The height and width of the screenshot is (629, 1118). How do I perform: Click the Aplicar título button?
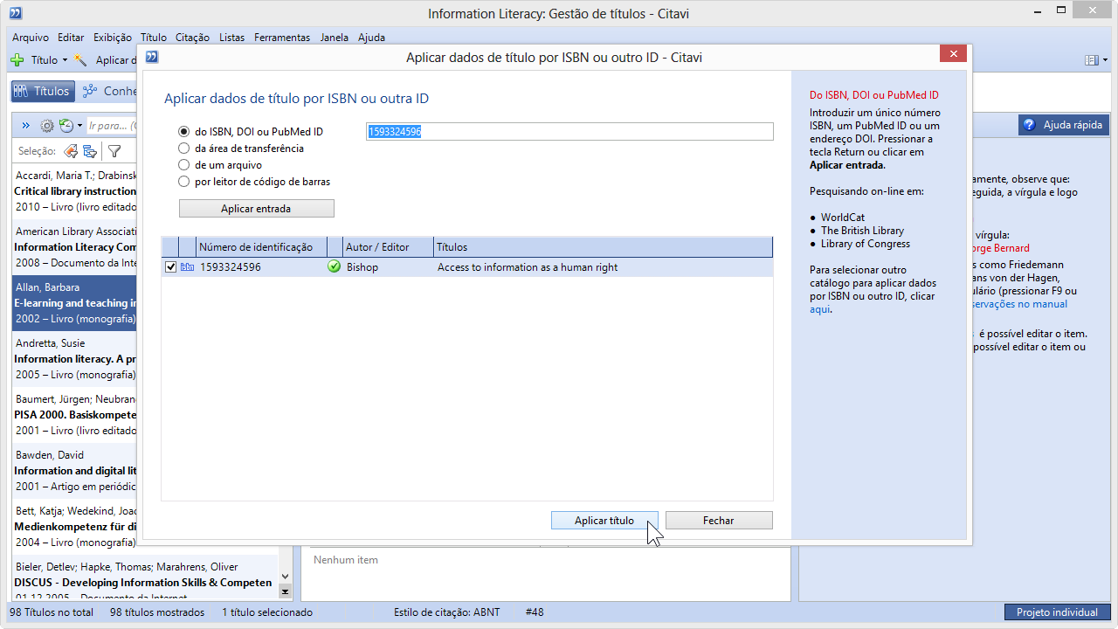604,521
